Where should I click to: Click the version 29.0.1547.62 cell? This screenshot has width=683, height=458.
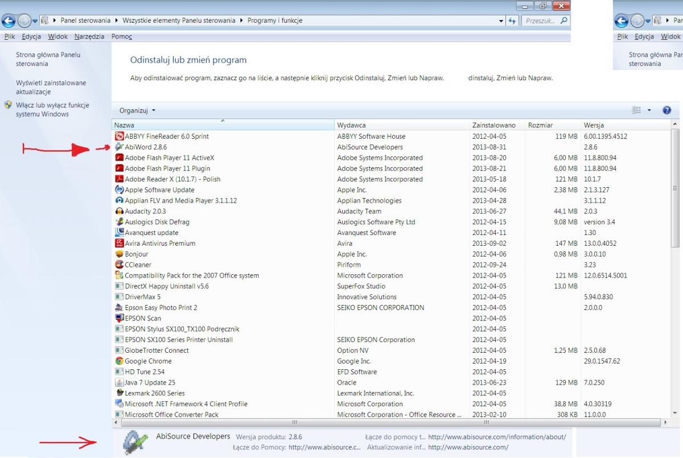(602, 361)
